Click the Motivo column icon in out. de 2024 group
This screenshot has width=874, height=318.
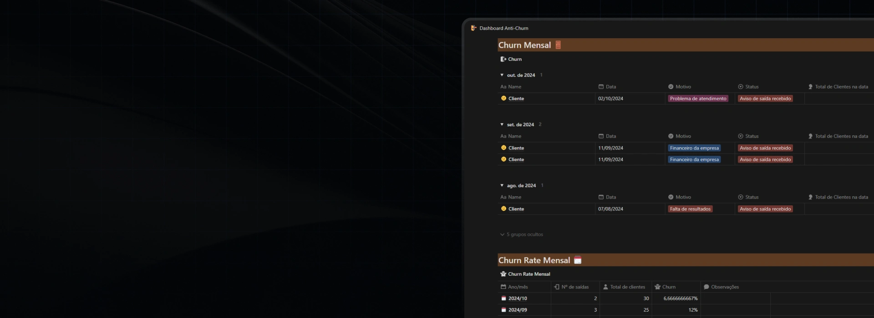671,87
